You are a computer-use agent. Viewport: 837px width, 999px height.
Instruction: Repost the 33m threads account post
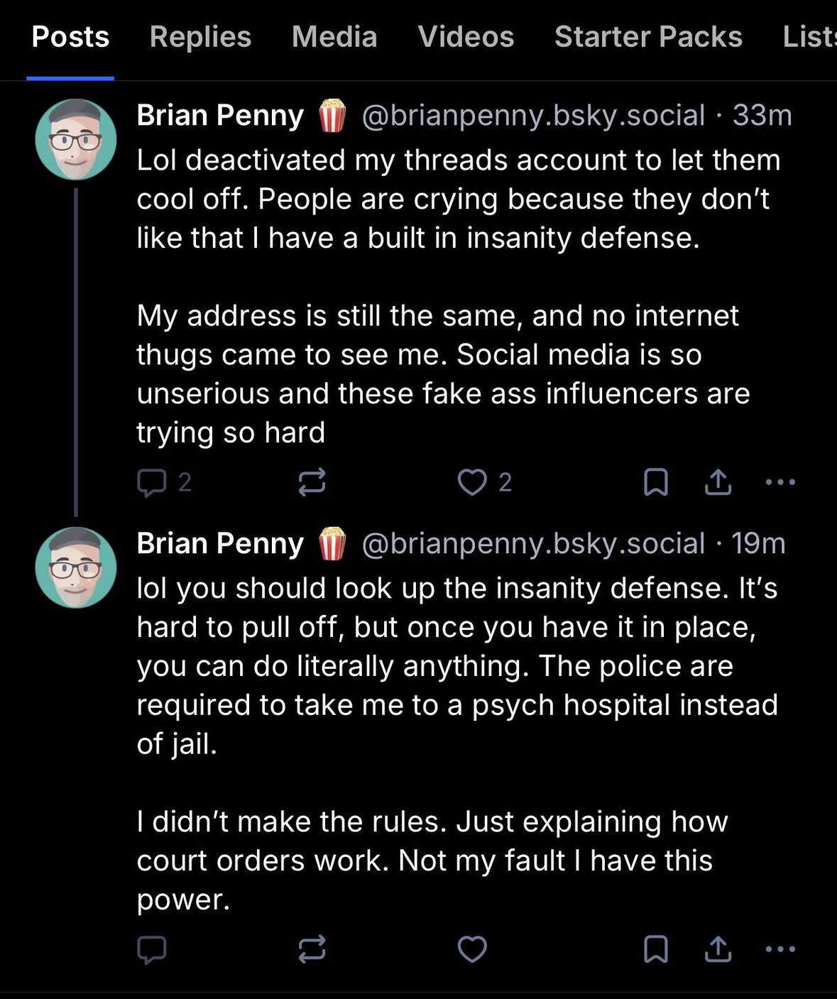pos(312,482)
